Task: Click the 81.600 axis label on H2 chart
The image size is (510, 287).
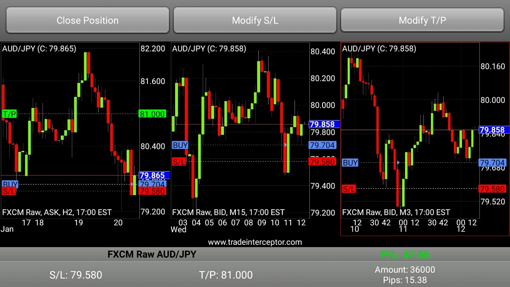Action: tap(153, 81)
